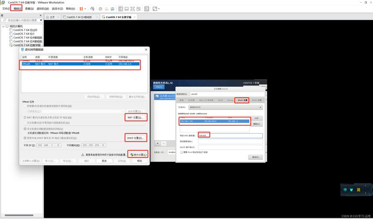Viewport: 373px width, 219px height.
Task: Select CentOS 7 64 位zjf2 in the library
Action: (x=25, y=30)
